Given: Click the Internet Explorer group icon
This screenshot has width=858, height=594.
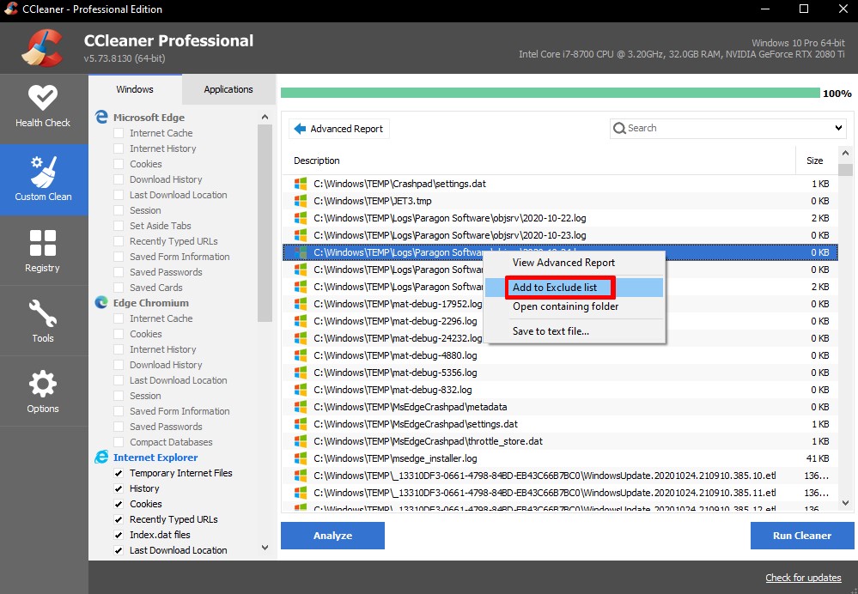Looking at the screenshot, I should click(101, 458).
